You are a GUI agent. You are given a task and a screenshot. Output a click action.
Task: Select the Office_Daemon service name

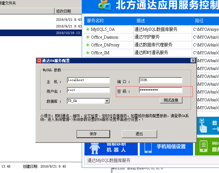coord(105,37)
